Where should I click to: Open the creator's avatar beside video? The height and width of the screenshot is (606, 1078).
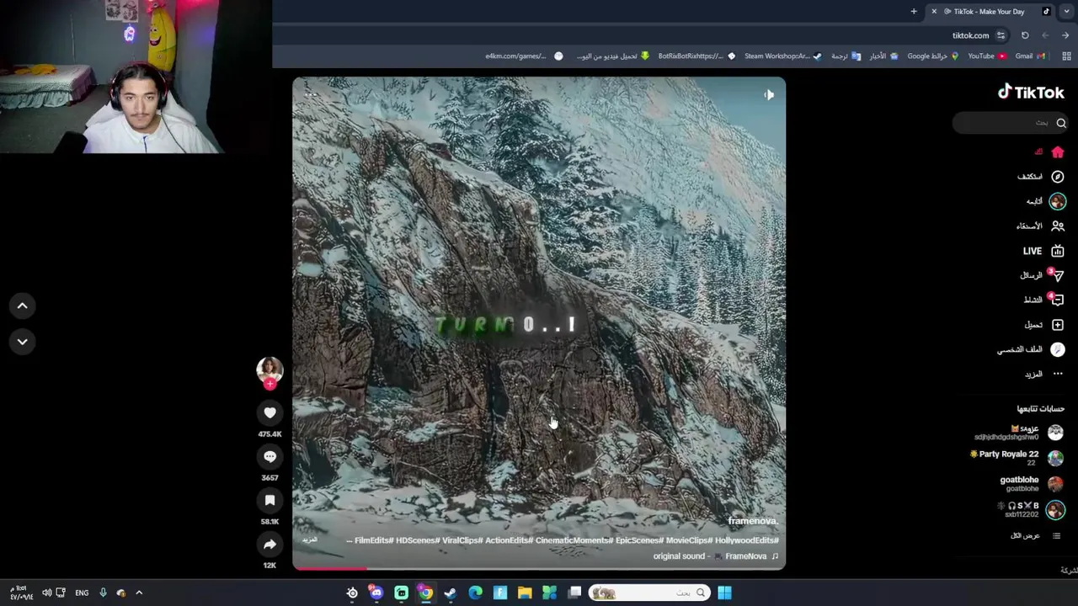[x=269, y=369]
